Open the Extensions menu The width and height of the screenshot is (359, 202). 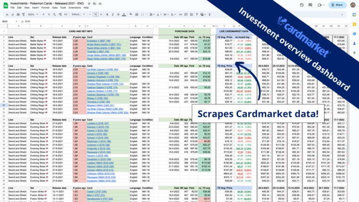tap(75, 7)
